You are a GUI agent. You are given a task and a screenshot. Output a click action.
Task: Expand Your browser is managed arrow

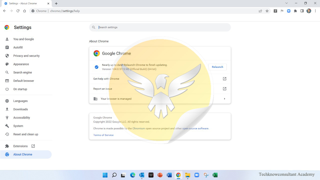click(x=224, y=99)
